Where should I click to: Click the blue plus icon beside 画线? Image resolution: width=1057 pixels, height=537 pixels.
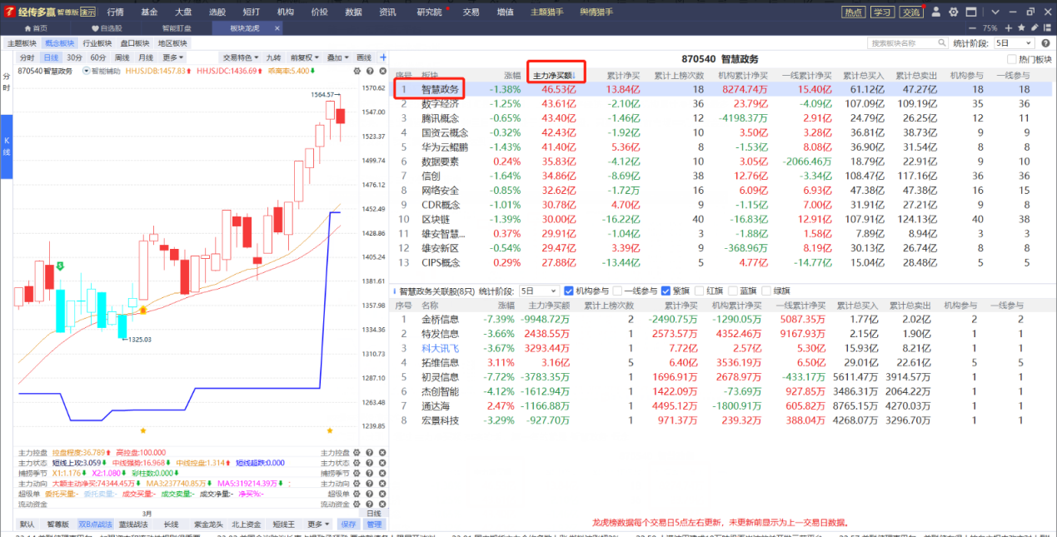[383, 57]
